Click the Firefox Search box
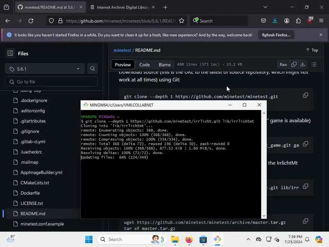 pos(219,21)
